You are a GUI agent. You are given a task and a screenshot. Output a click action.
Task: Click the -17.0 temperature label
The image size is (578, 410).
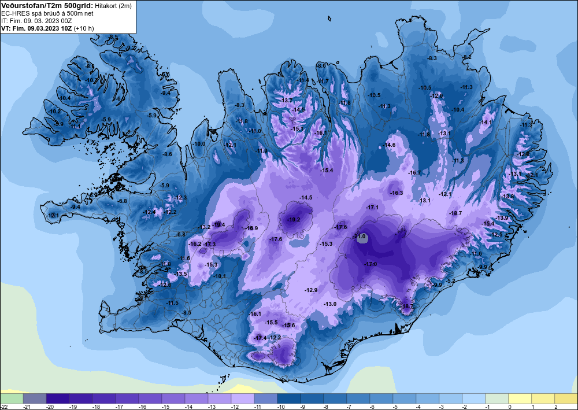coord(370,264)
